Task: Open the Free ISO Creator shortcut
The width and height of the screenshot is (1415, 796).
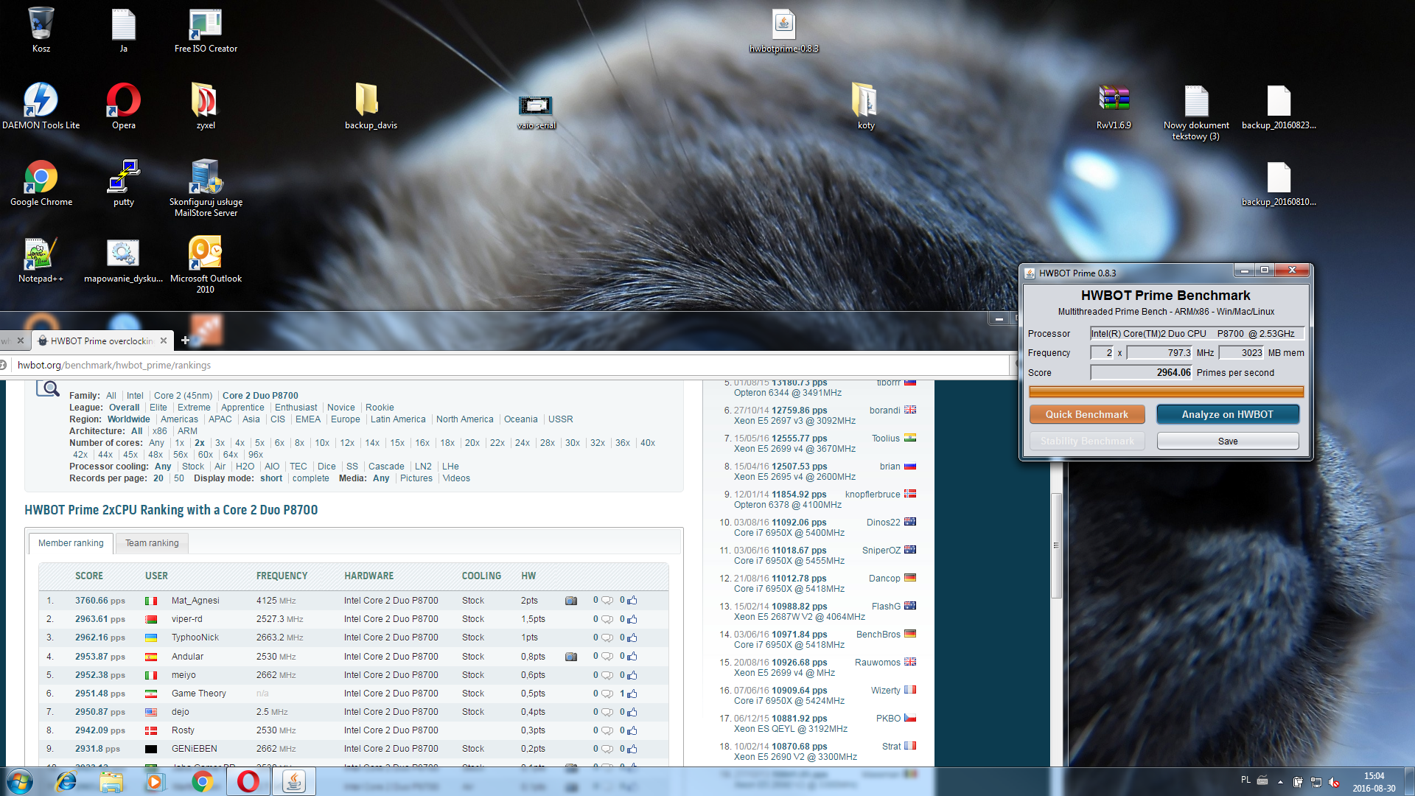Action: tap(206, 30)
